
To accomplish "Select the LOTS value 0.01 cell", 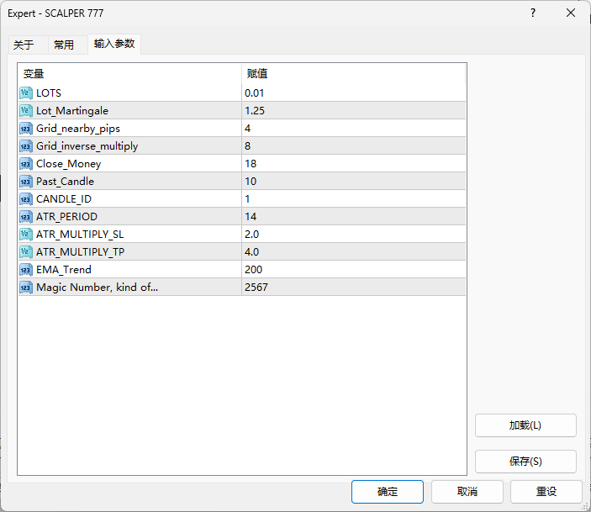I will 354,93.
